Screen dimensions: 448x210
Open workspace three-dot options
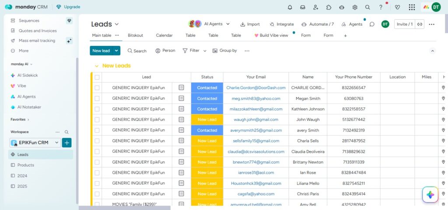pyautogui.click(x=57, y=132)
